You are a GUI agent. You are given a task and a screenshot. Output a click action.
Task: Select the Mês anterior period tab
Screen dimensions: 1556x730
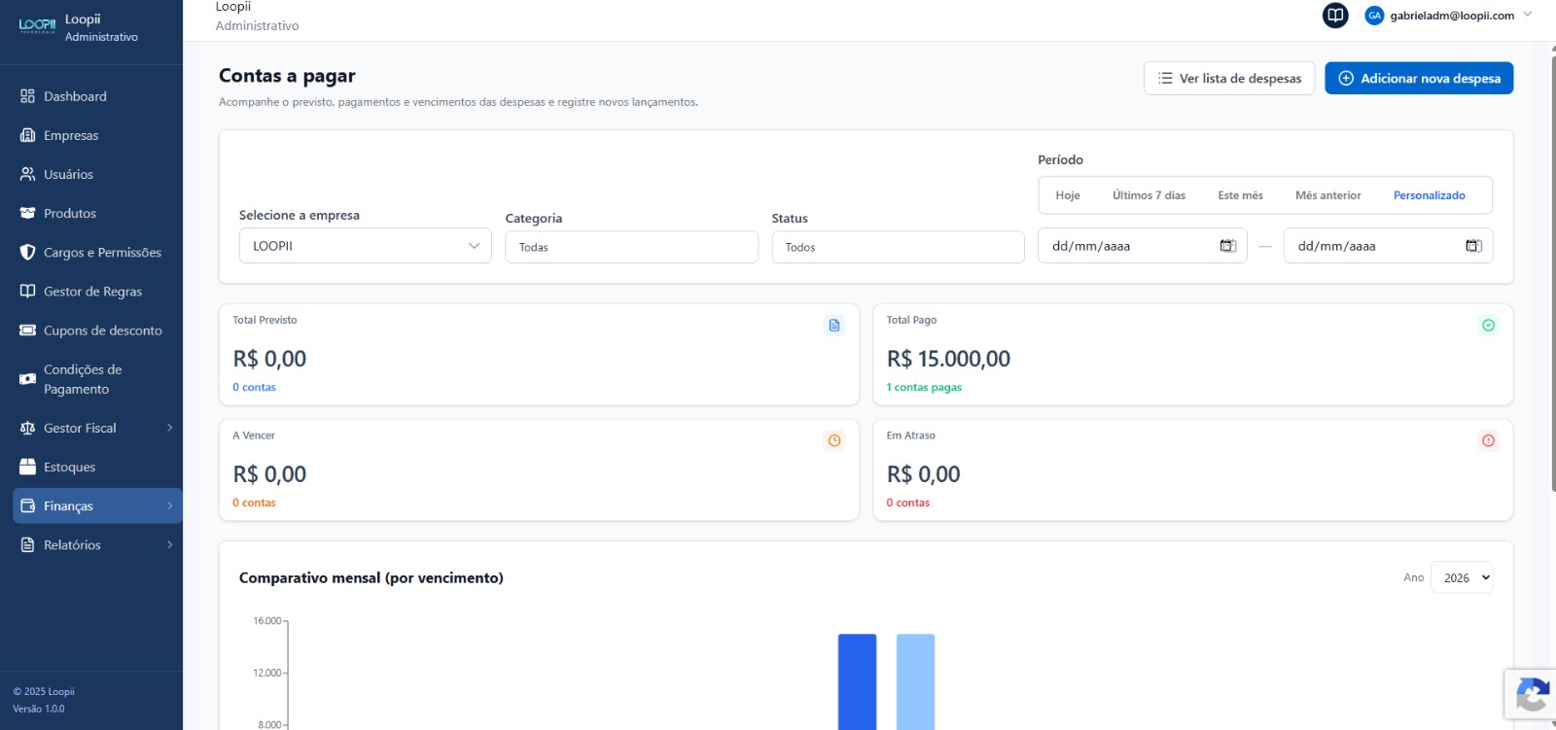[1328, 195]
